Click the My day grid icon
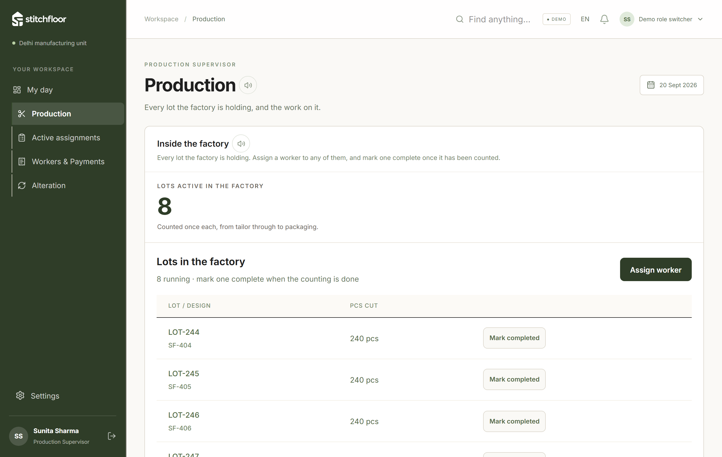The width and height of the screenshot is (722, 457). coord(17,90)
